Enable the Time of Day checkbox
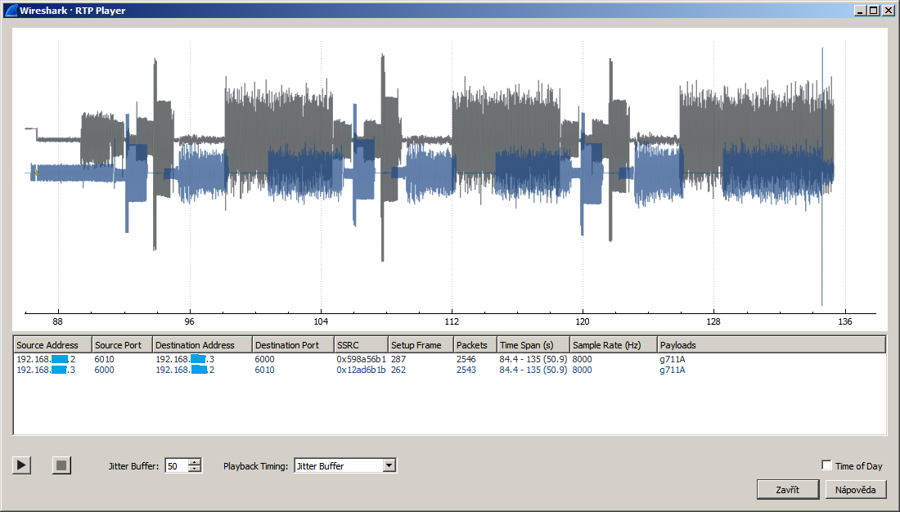 [826, 465]
